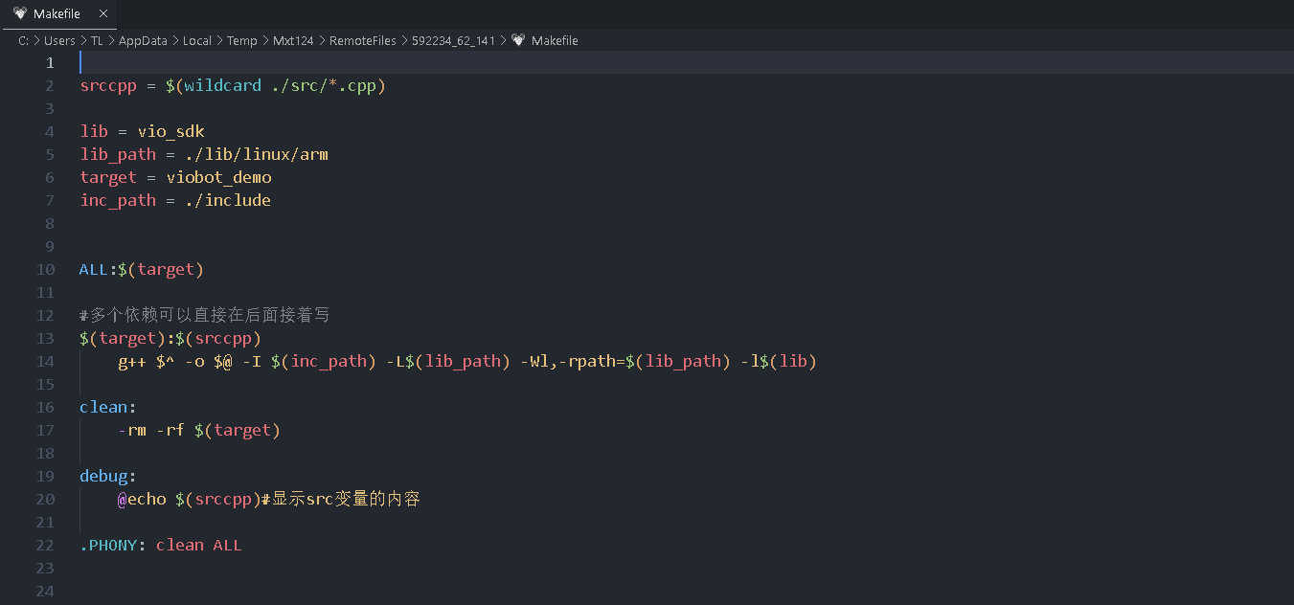Click '-Wl,-rpath=' flag on line 14
The image size is (1294, 605).
[578, 361]
